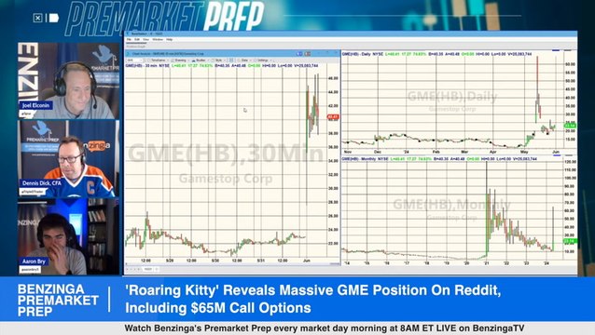Click the crosshair/grid icon in chart toolbar

[x=231, y=60]
